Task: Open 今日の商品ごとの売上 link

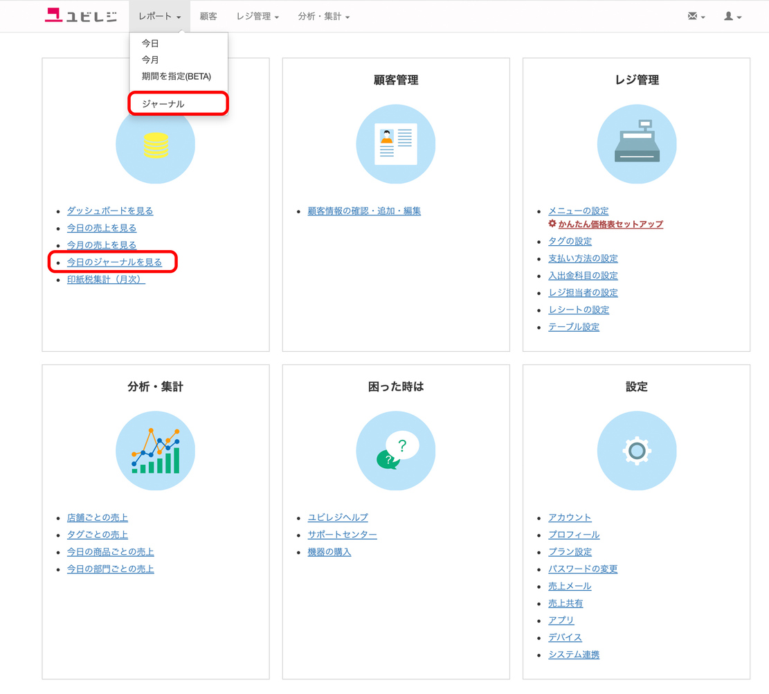Action: pyautogui.click(x=110, y=551)
